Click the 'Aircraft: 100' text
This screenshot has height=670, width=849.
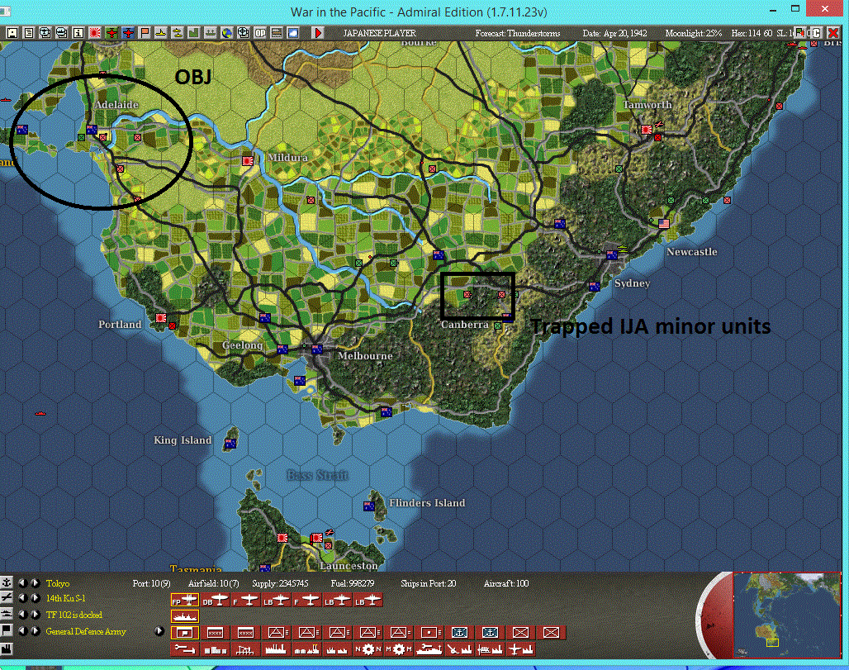tap(506, 583)
